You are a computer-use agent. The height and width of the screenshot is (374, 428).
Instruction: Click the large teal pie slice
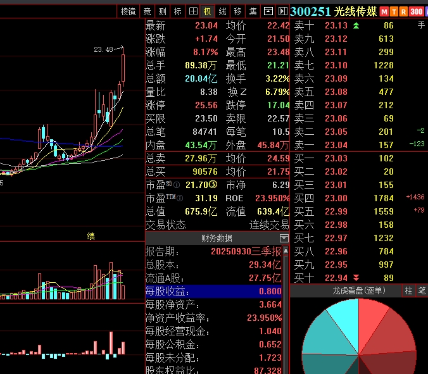click(325, 335)
